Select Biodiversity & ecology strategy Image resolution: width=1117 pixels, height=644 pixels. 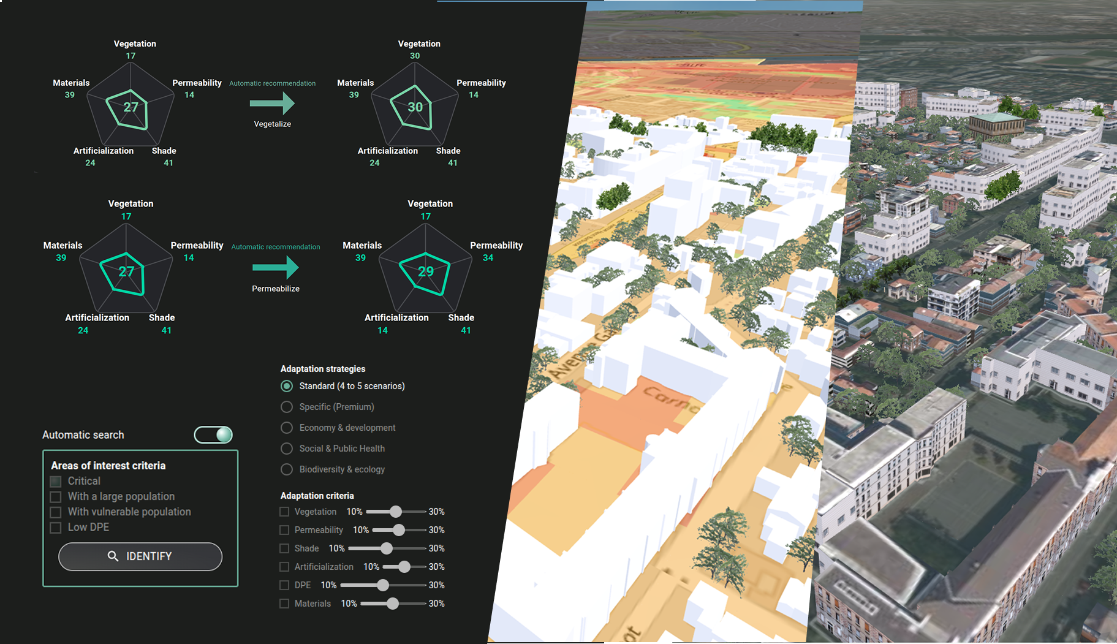pyautogui.click(x=287, y=469)
